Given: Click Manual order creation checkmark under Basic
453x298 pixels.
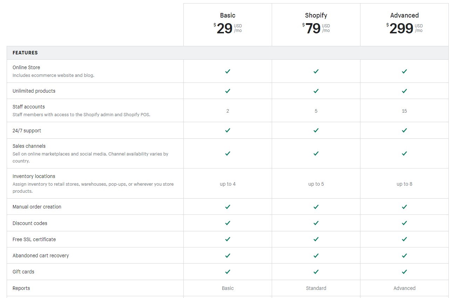Looking at the screenshot, I should pyautogui.click(x=228, y=207).
